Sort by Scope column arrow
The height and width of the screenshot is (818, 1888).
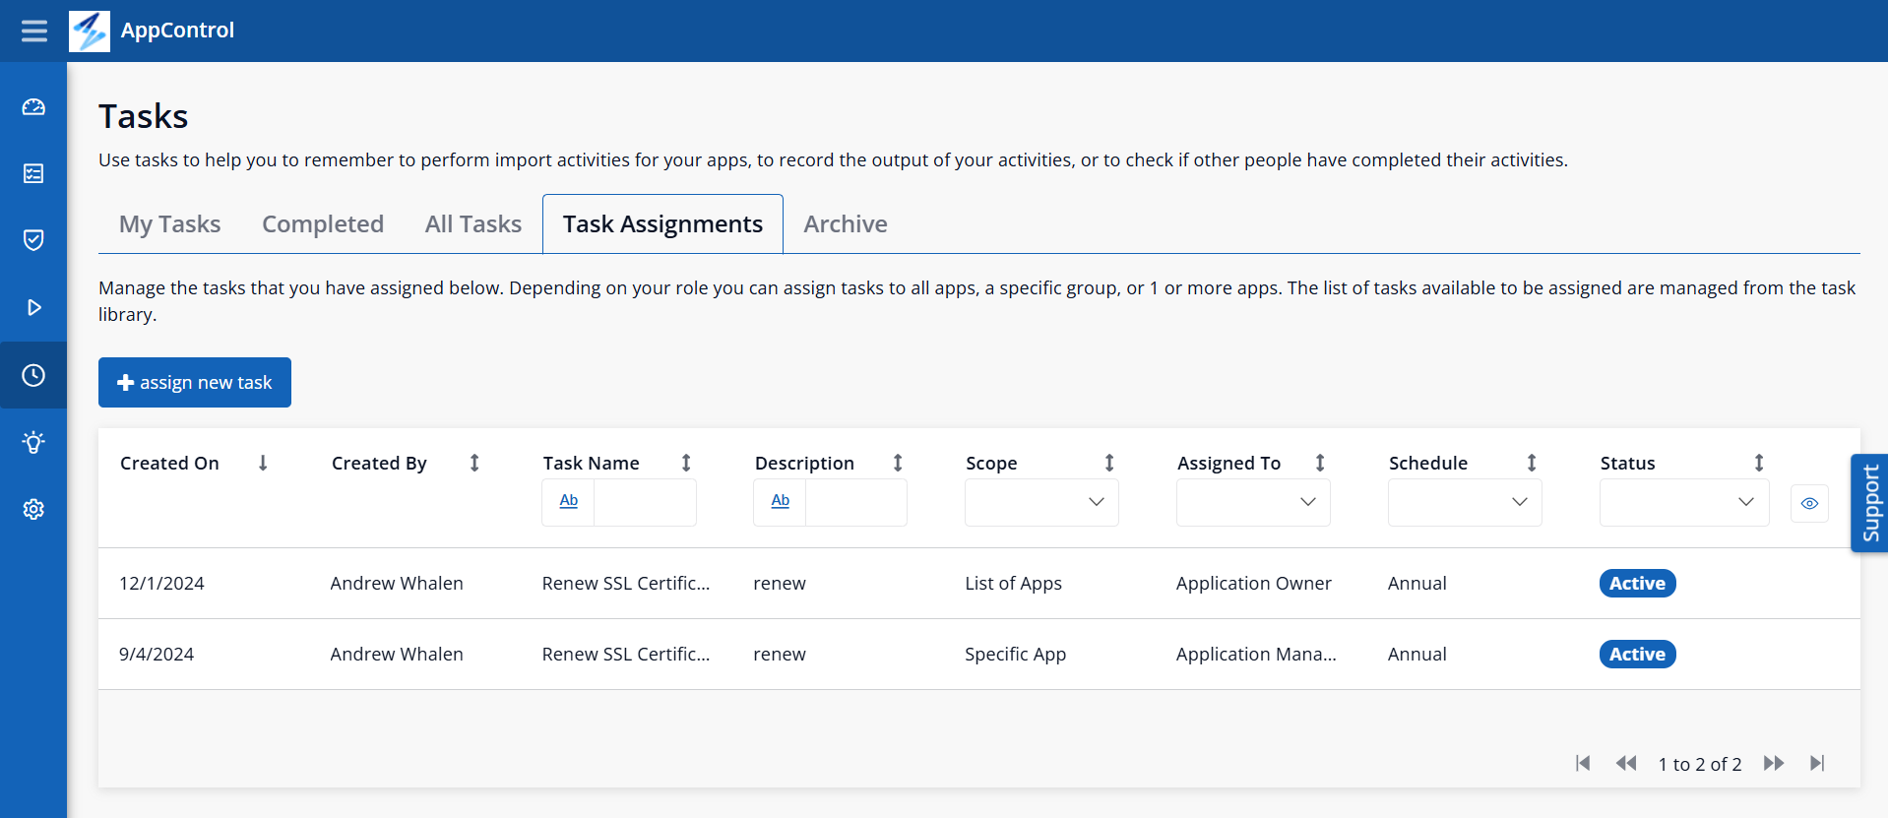[1109, 463]
